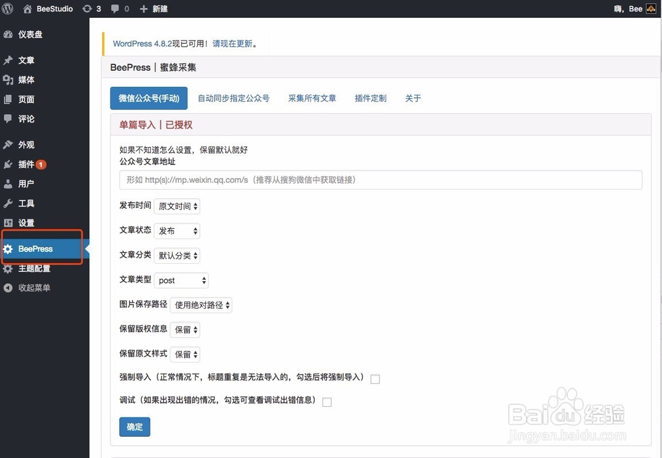Click the 媒体 library icon in the sidebar
The height and width of the screenshot is (458, 662).
coord(9,80)
